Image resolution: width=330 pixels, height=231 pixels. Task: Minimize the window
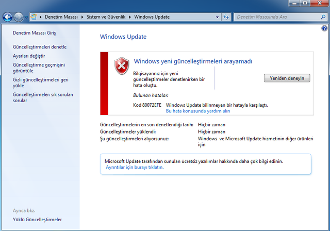tap(294, 3)
